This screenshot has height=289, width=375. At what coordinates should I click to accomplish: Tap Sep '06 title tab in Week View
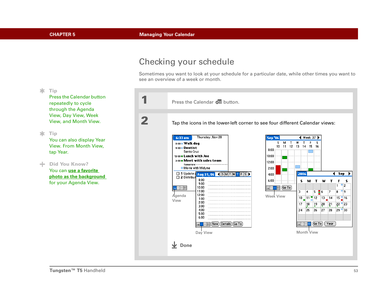[273, 138]
